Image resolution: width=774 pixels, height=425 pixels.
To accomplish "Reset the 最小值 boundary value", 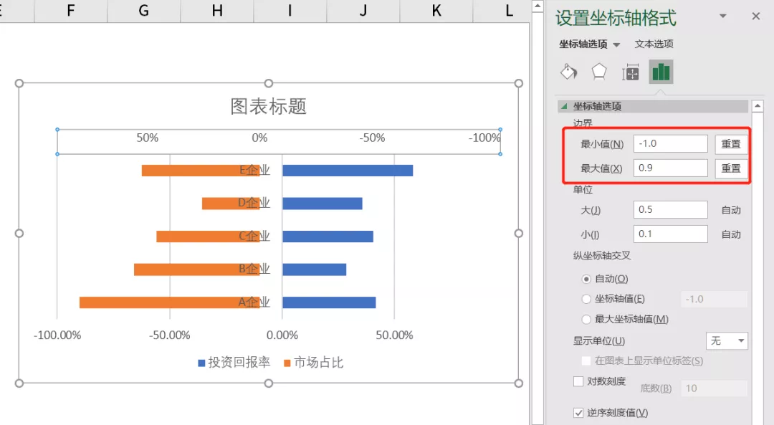I will [730, 143].
